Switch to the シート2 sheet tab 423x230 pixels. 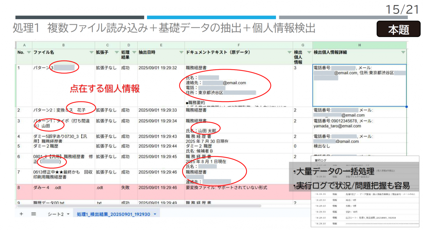56,214
